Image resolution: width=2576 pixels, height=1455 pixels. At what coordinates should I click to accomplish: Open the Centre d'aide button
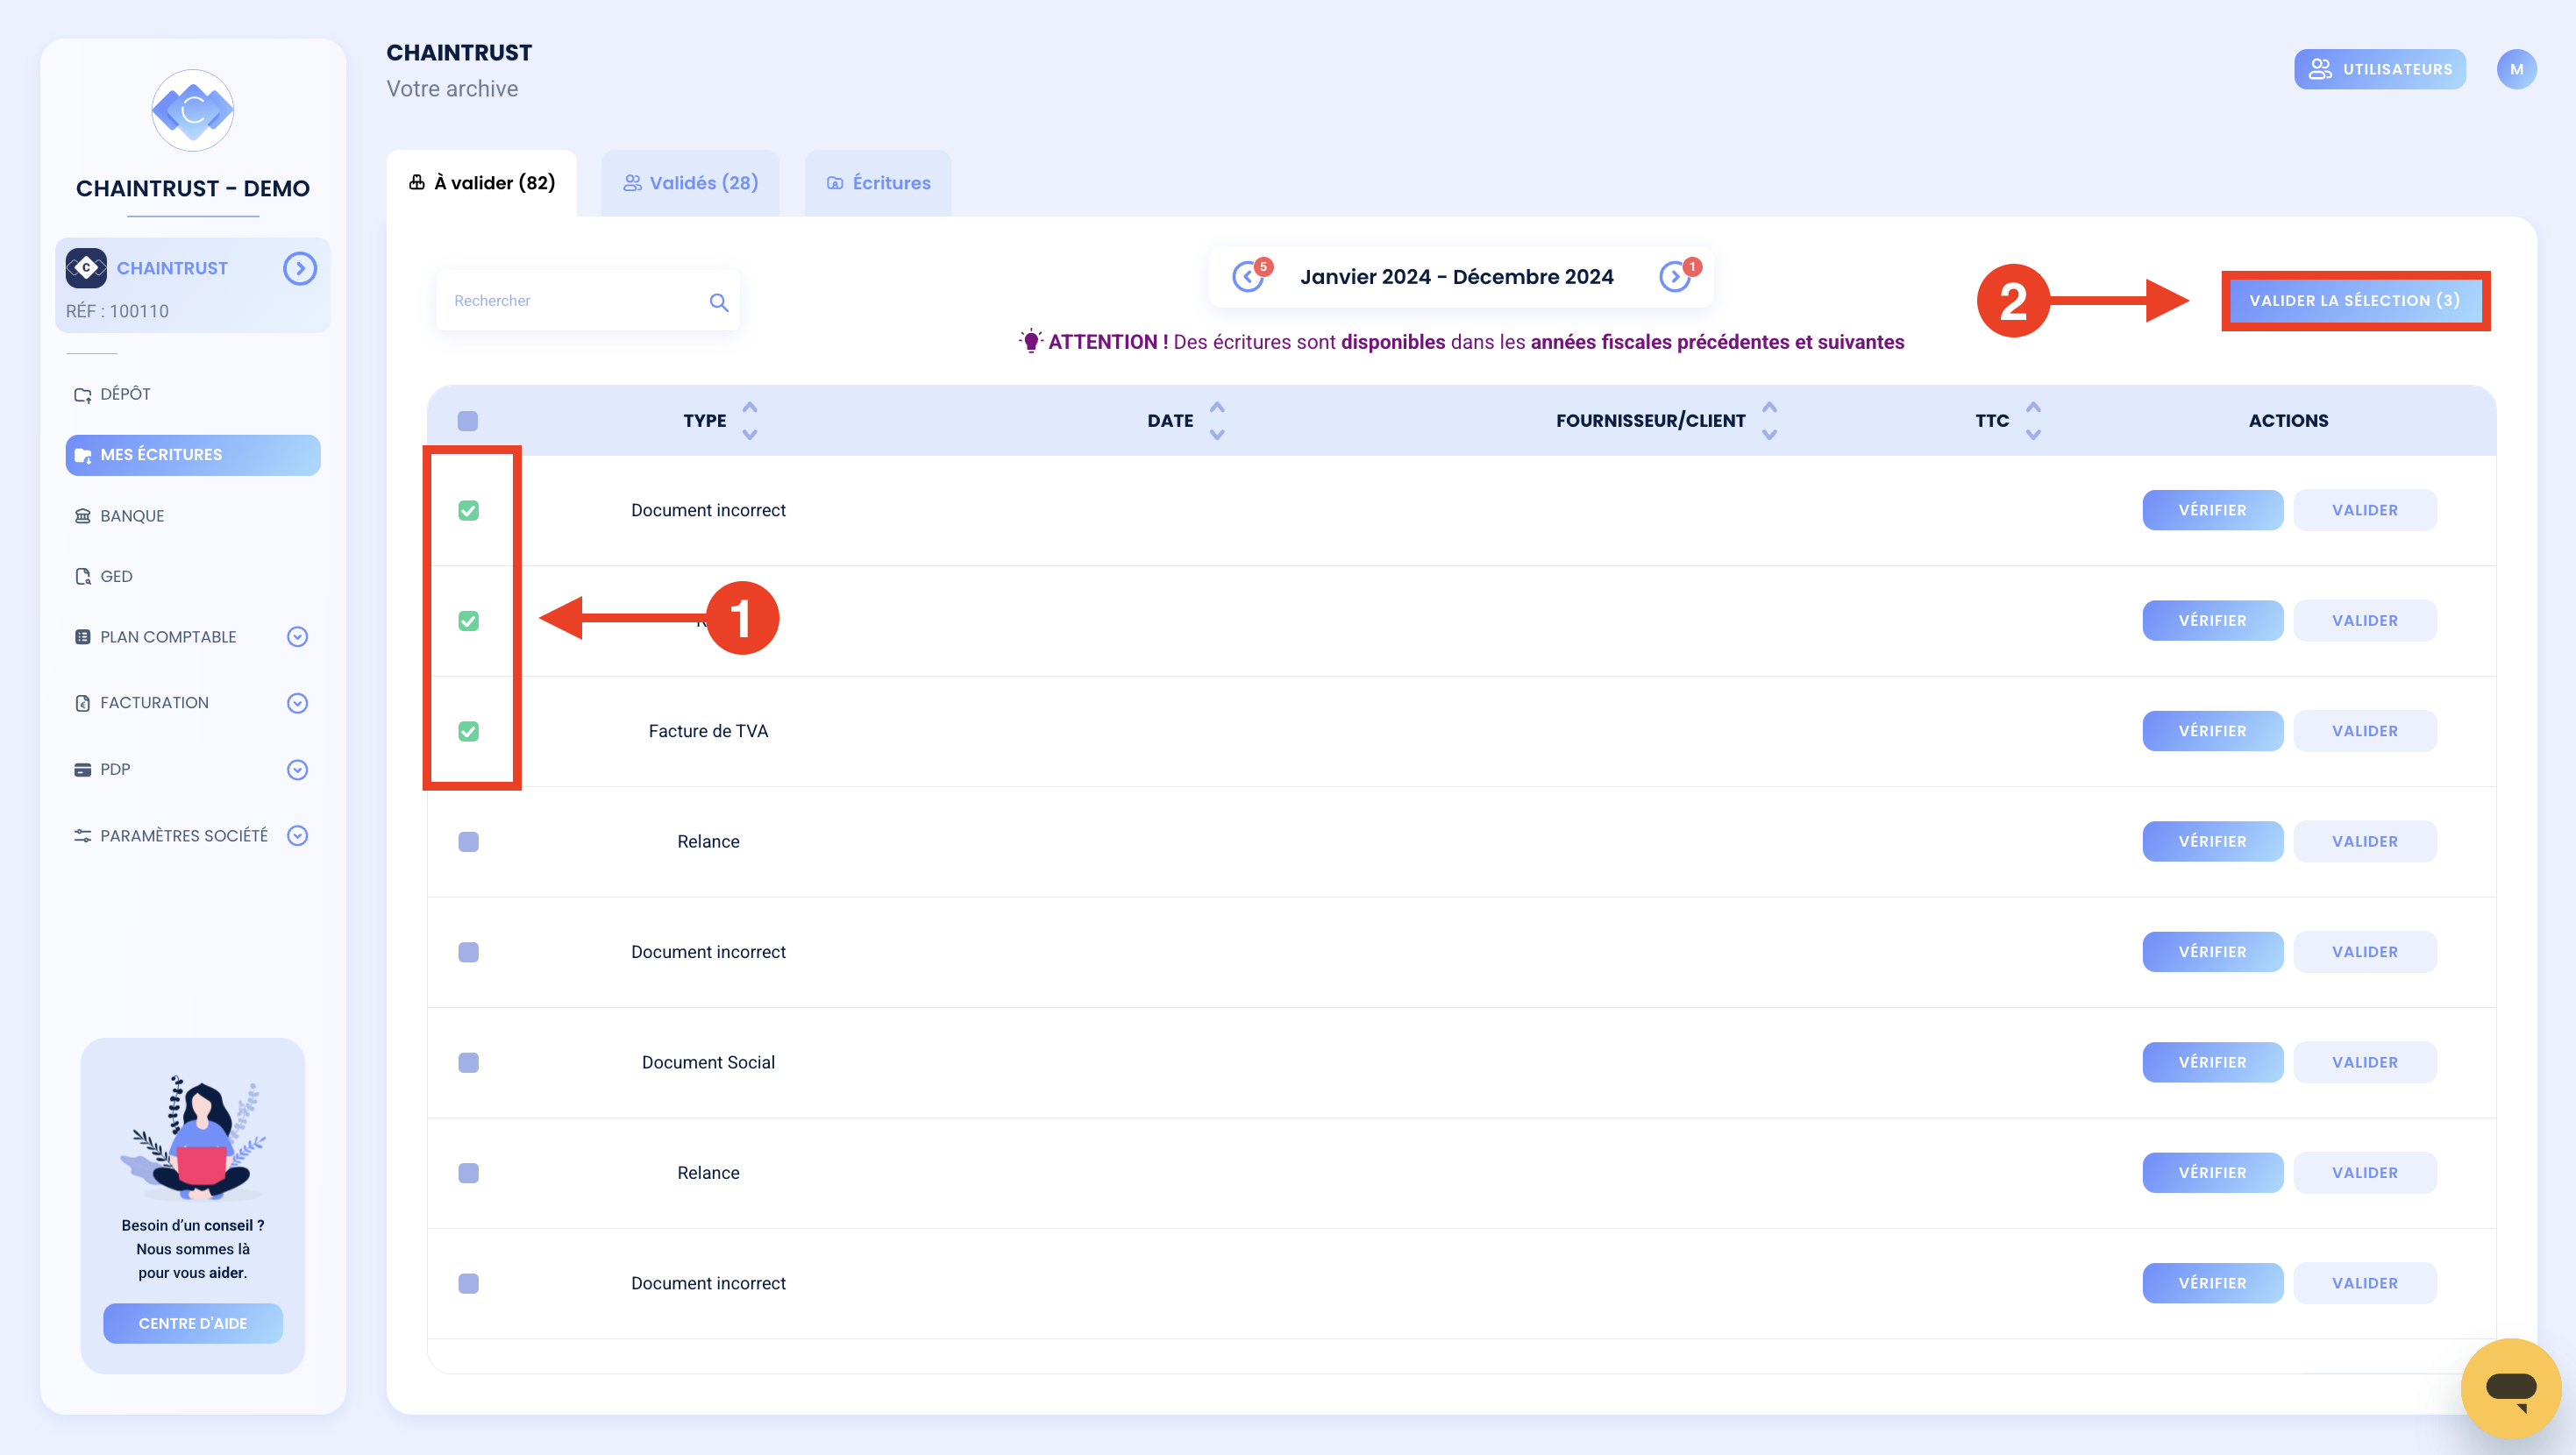193,1324
